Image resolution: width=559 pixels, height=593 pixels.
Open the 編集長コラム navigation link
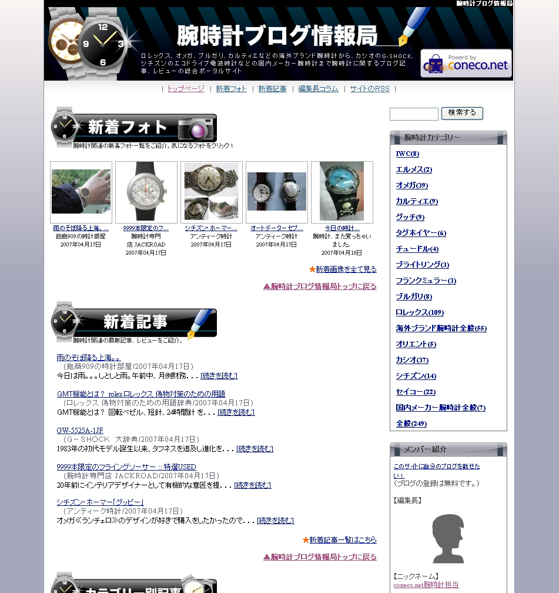pyautogui.click(x=318, y=89)
